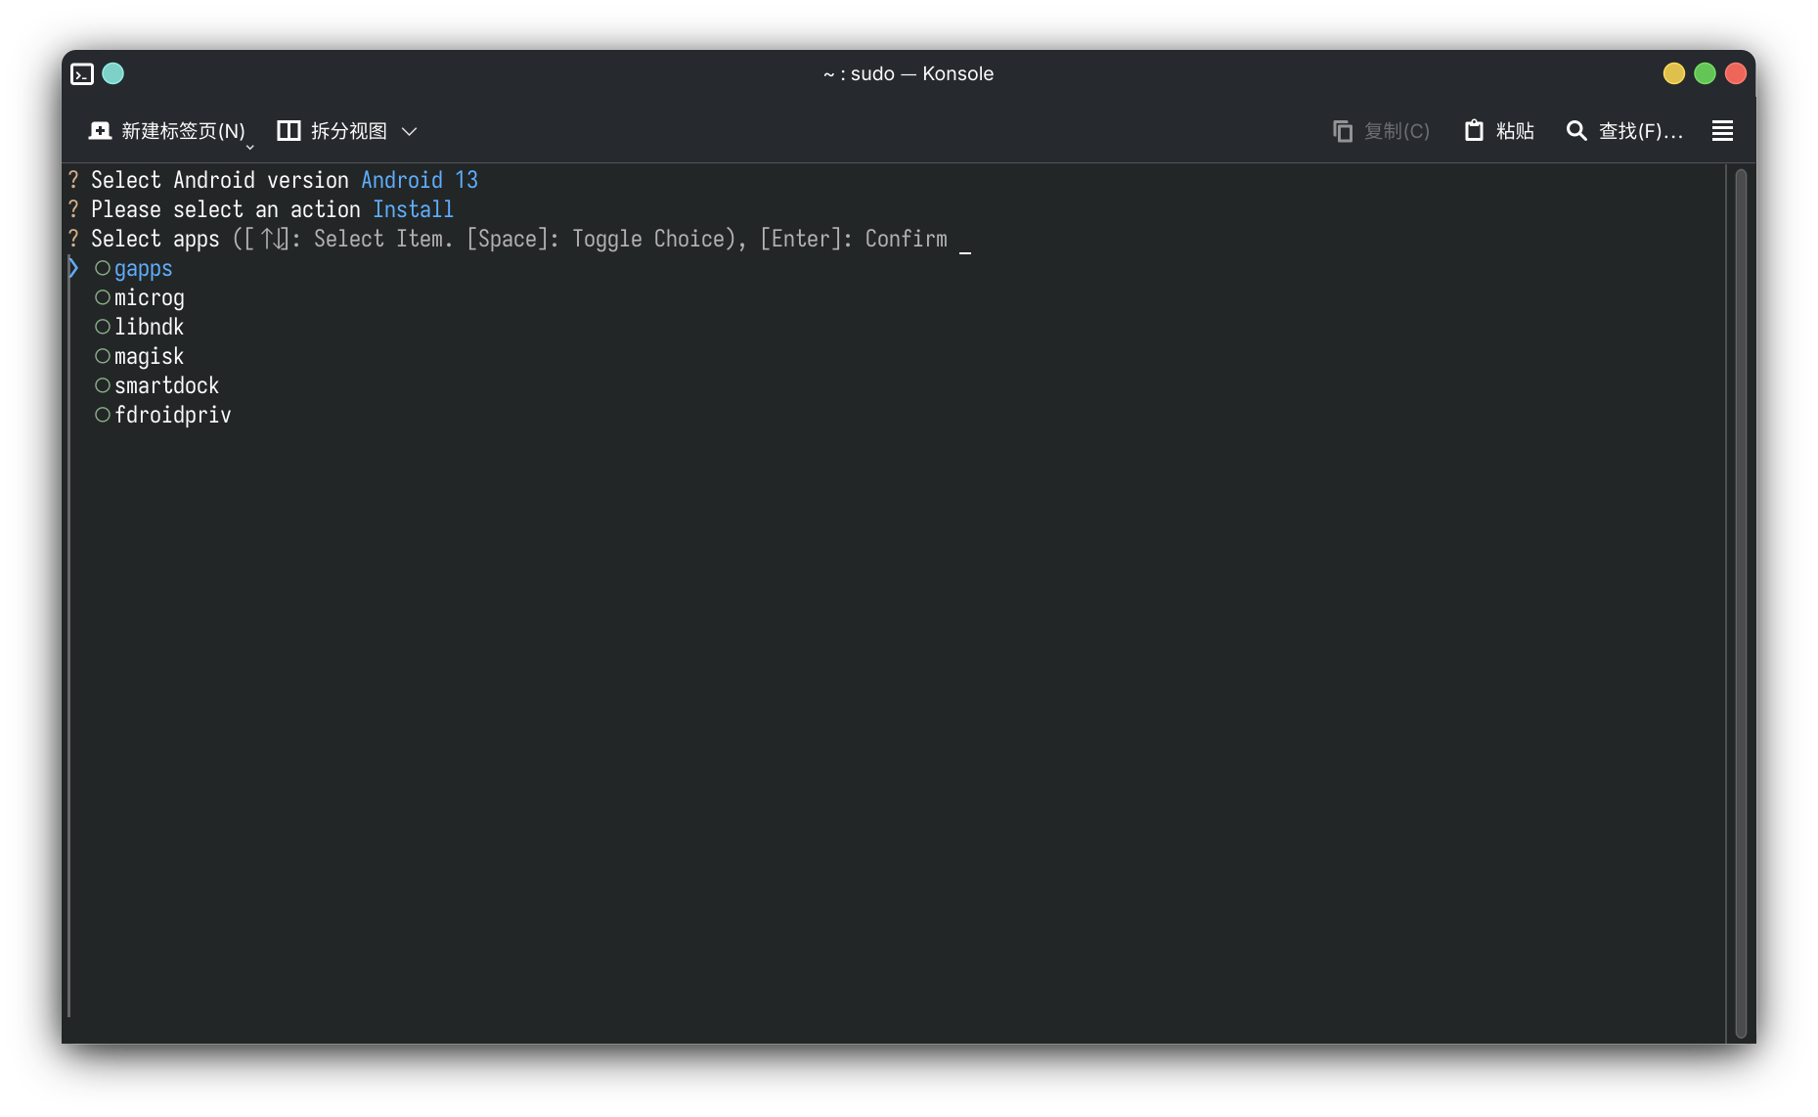Click the 'Select apps' prompt text
The height and width of the screenshot is (1117, 1818).
pos(155,240)
